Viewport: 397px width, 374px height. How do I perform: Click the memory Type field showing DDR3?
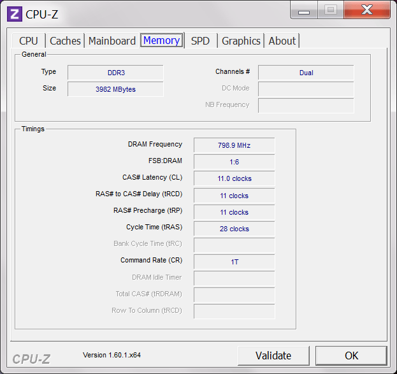[x=115, y=73]
